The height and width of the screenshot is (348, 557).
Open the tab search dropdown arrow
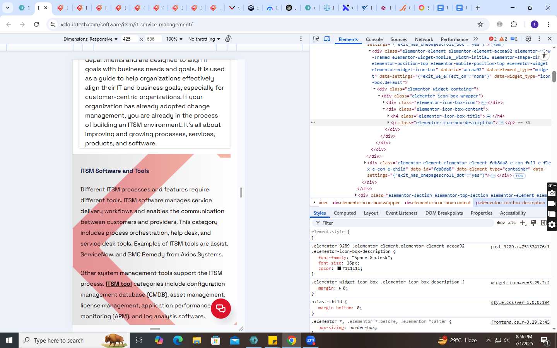(7, 8)
